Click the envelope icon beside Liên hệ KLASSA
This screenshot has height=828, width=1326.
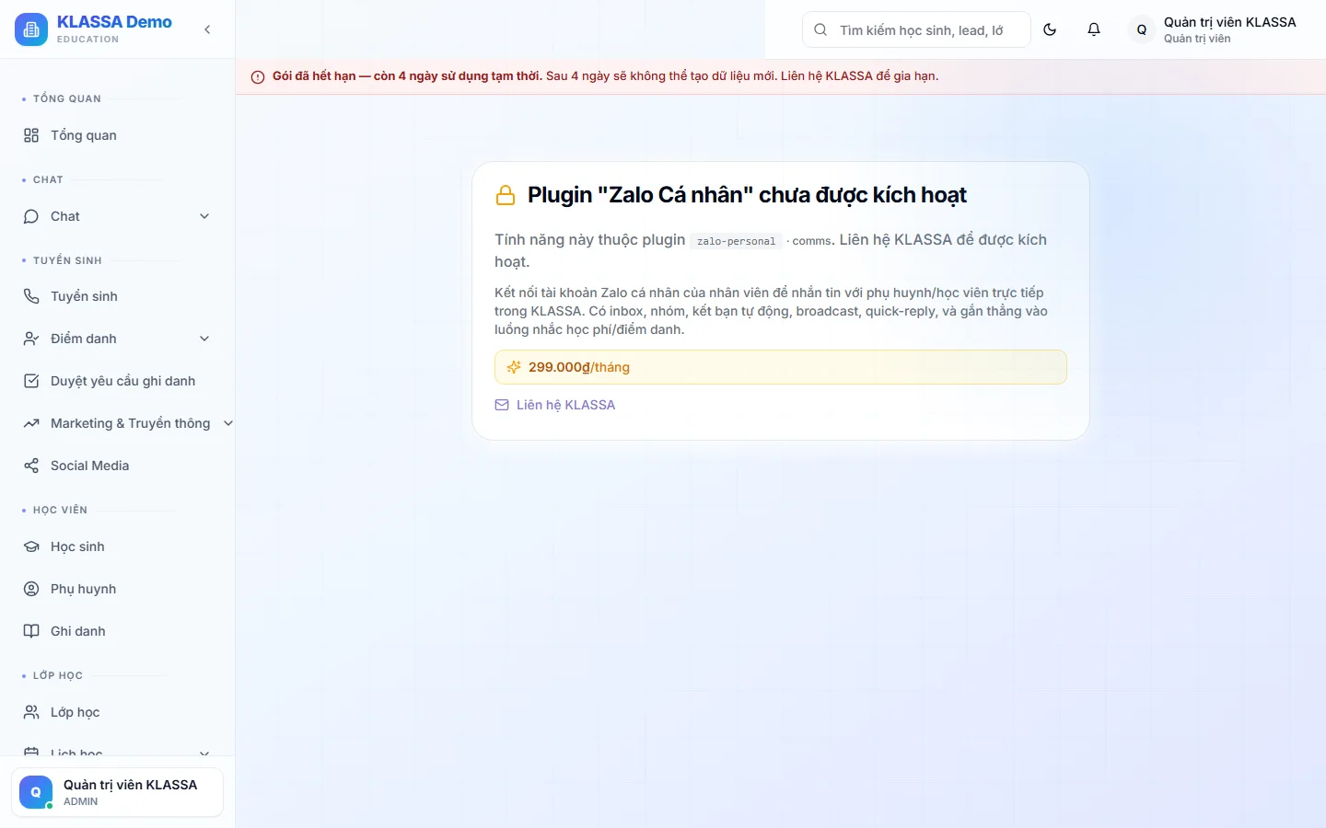pos(502,405)
